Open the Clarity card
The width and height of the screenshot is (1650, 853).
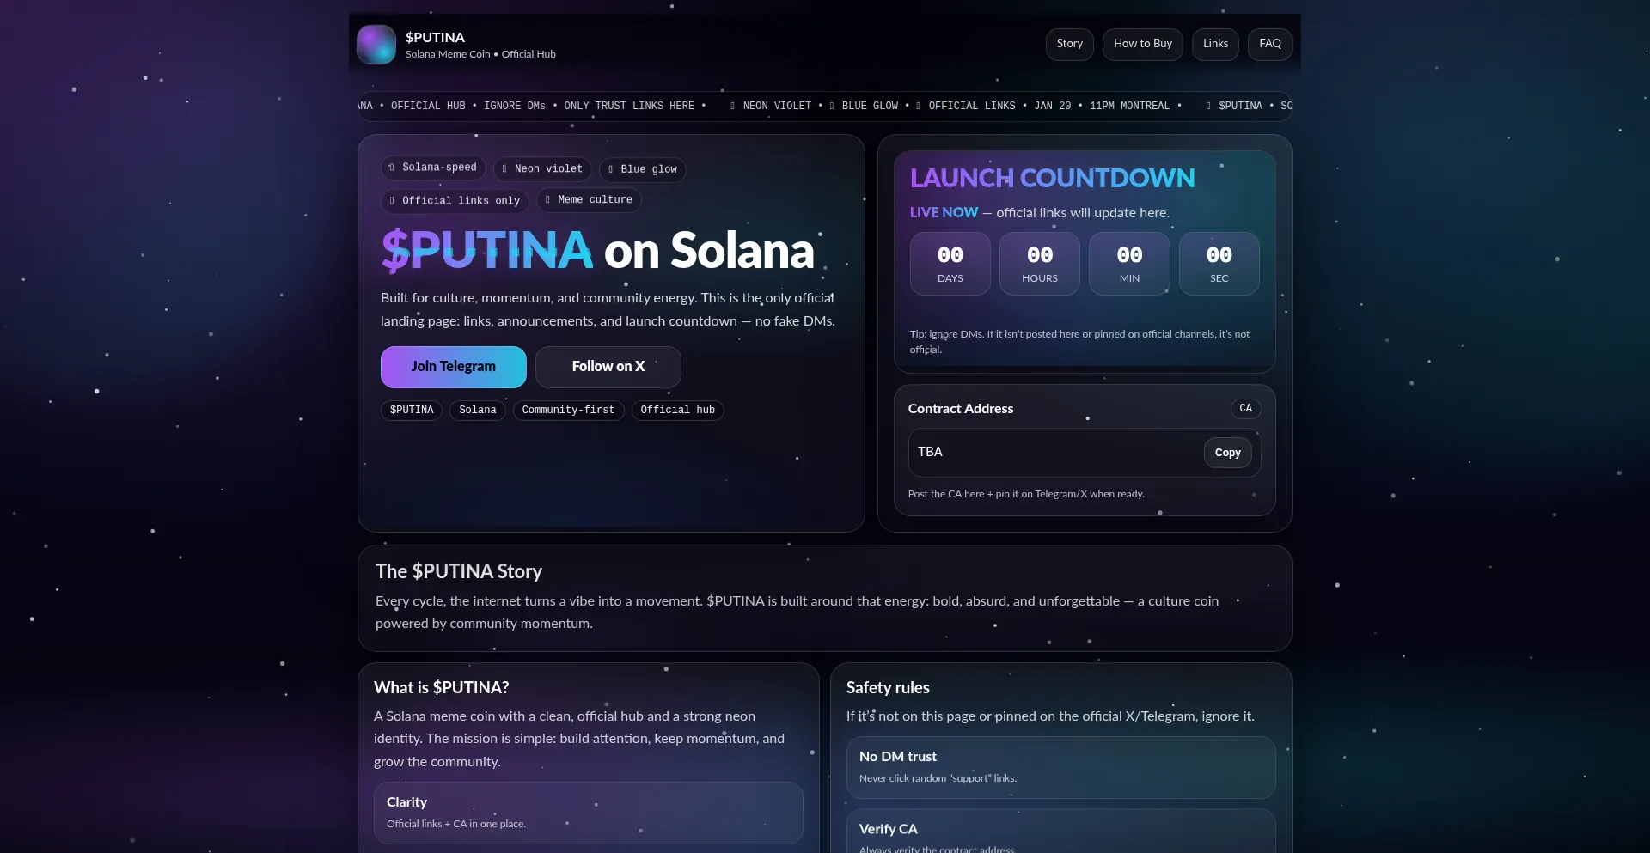589,813
